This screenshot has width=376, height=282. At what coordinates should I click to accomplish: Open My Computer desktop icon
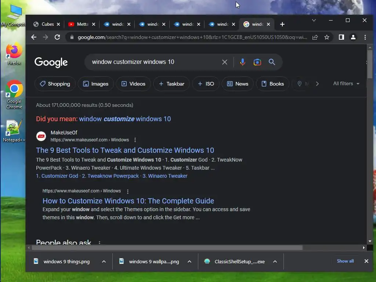(x=14, y=16)
